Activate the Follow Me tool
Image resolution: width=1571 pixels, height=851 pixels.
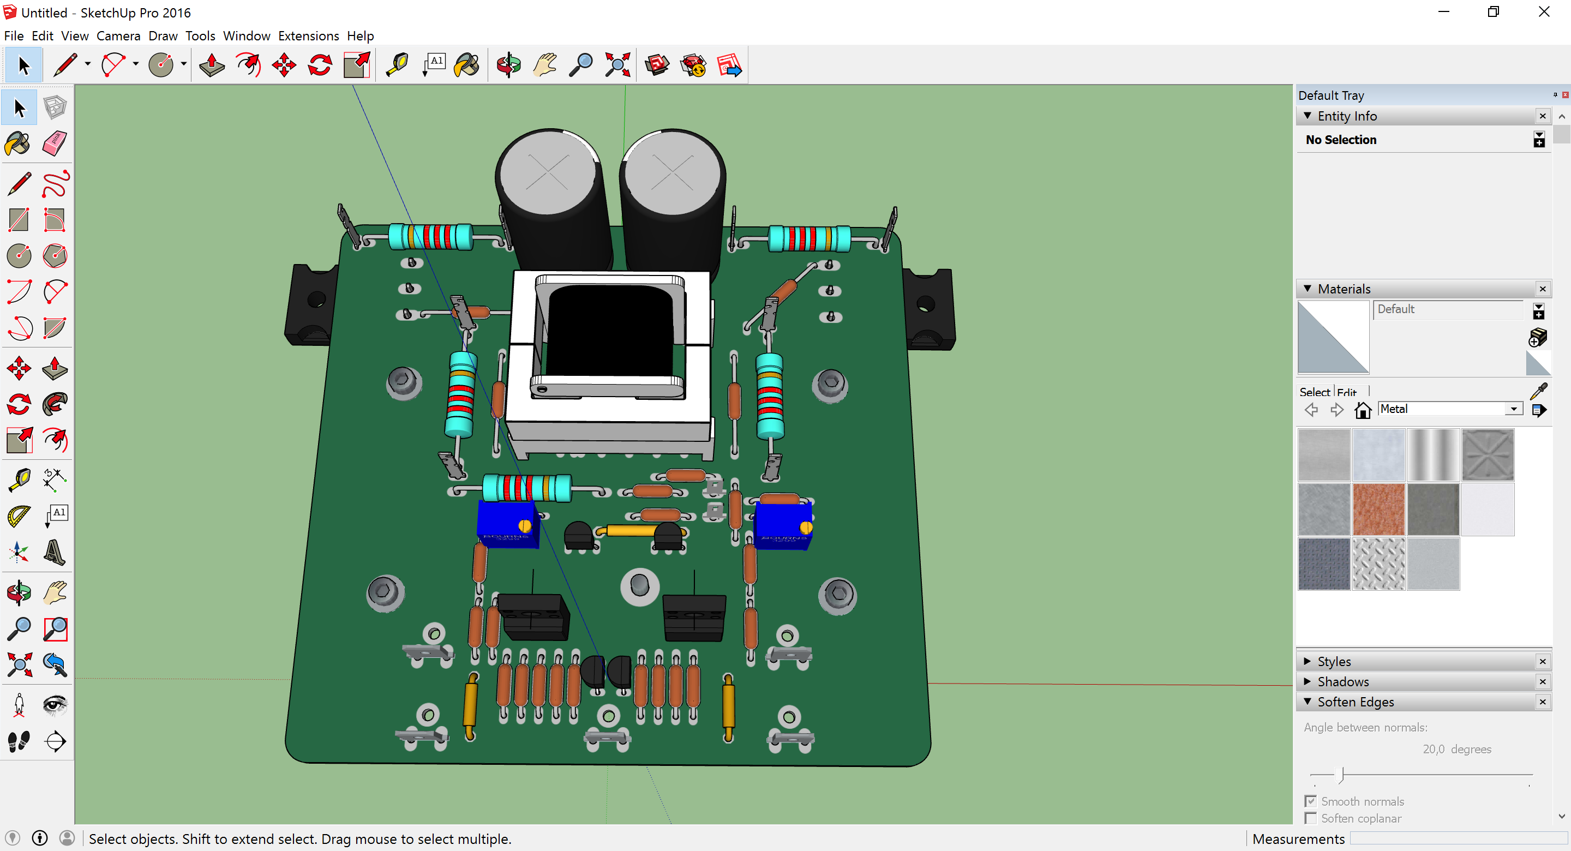pyautogui.click(x=55, y=404)
